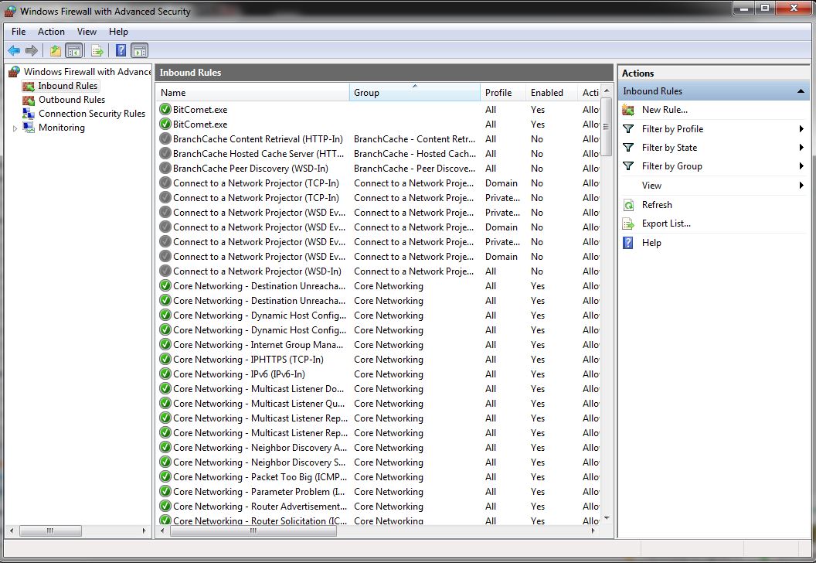The width and height of the screenshot is (816, 563).
Task: Click the status icon of Packet Too Big rule
Action: click(165, 477)
